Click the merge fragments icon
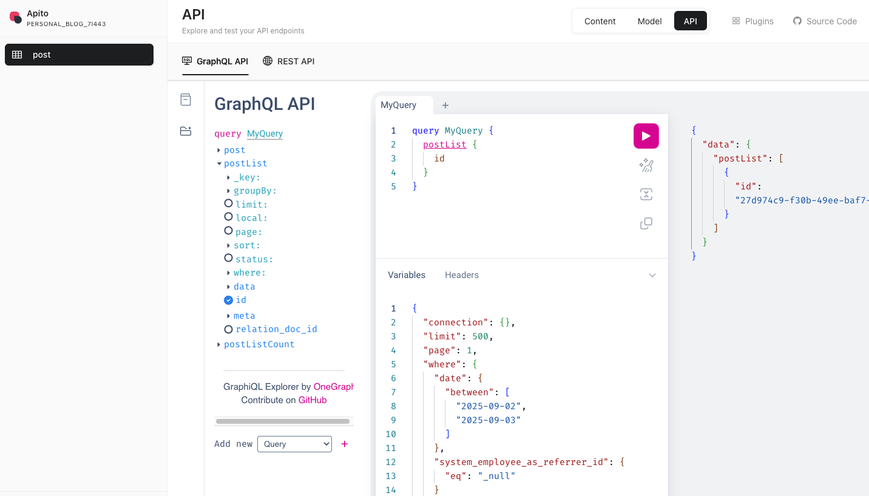Viewport: 869px width, 496px height. point(646,194)
